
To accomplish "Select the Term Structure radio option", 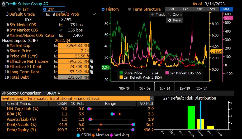I will pyautogui.click(x=130, y=9).
